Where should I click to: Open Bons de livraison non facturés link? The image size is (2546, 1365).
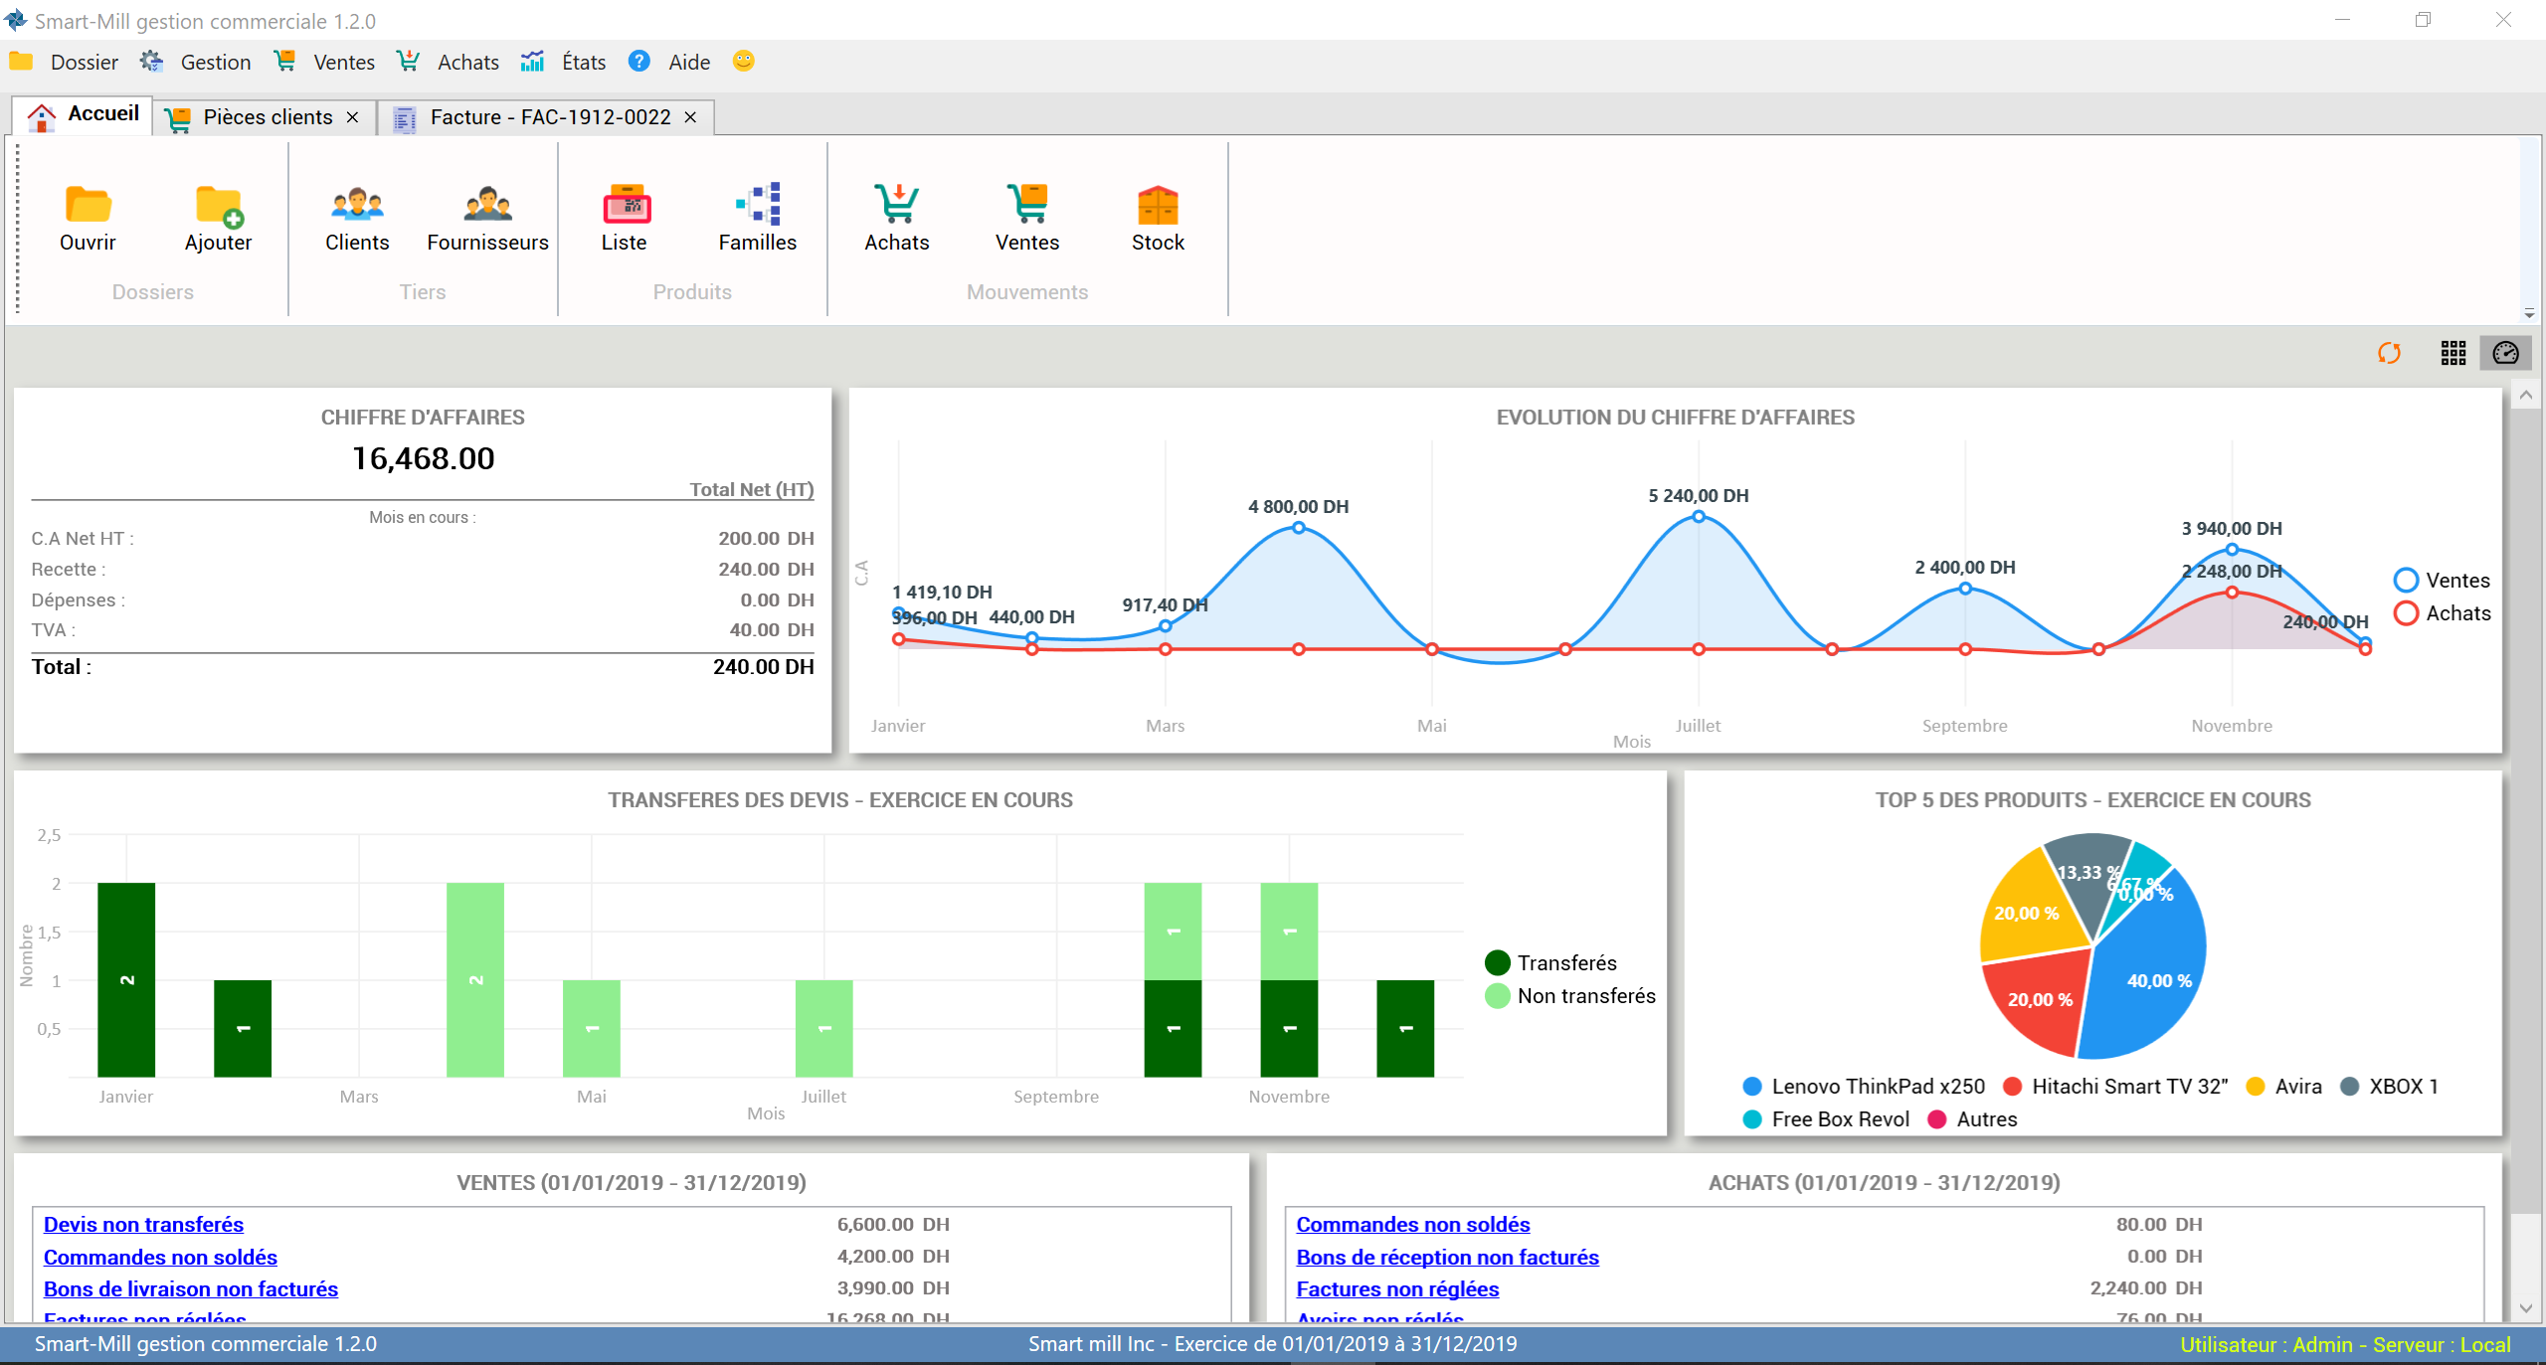pos(191,1289)
